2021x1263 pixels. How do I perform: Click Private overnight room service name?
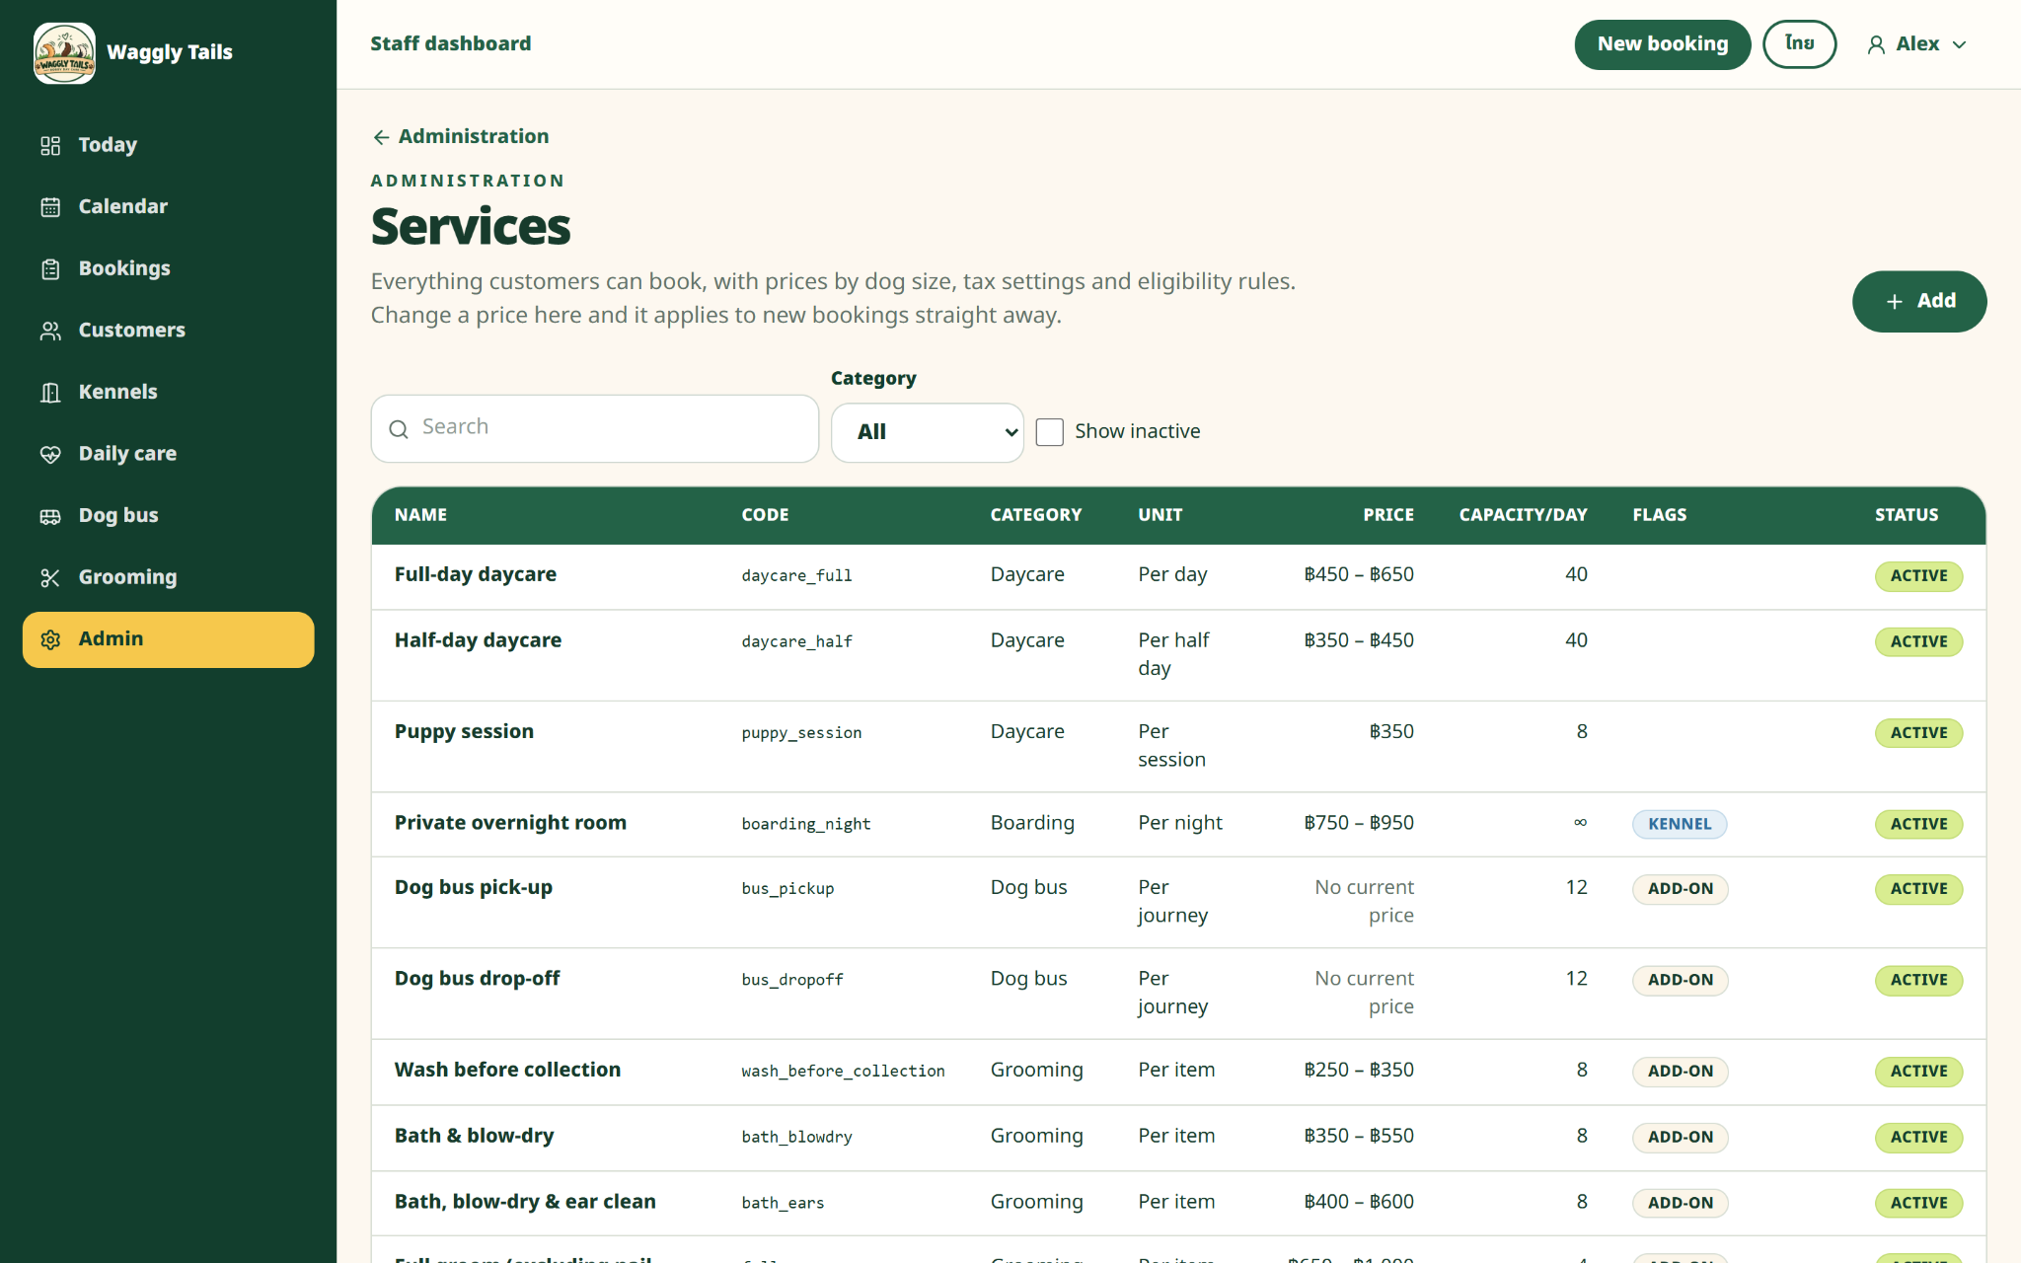coord(510,823)
